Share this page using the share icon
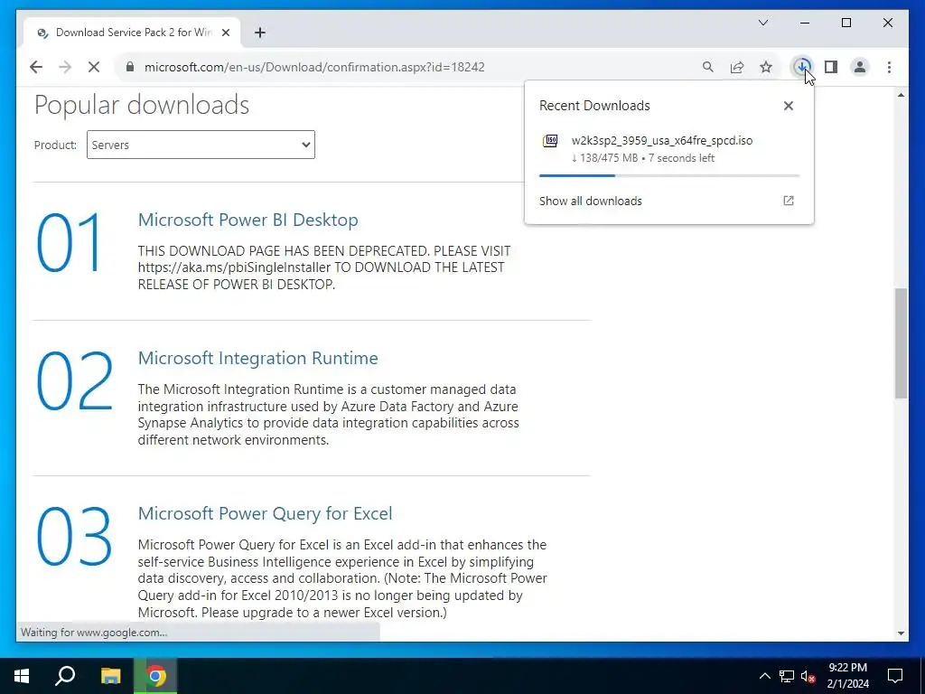The width and height of the screenshot is (925, 694). coord(737,67)
